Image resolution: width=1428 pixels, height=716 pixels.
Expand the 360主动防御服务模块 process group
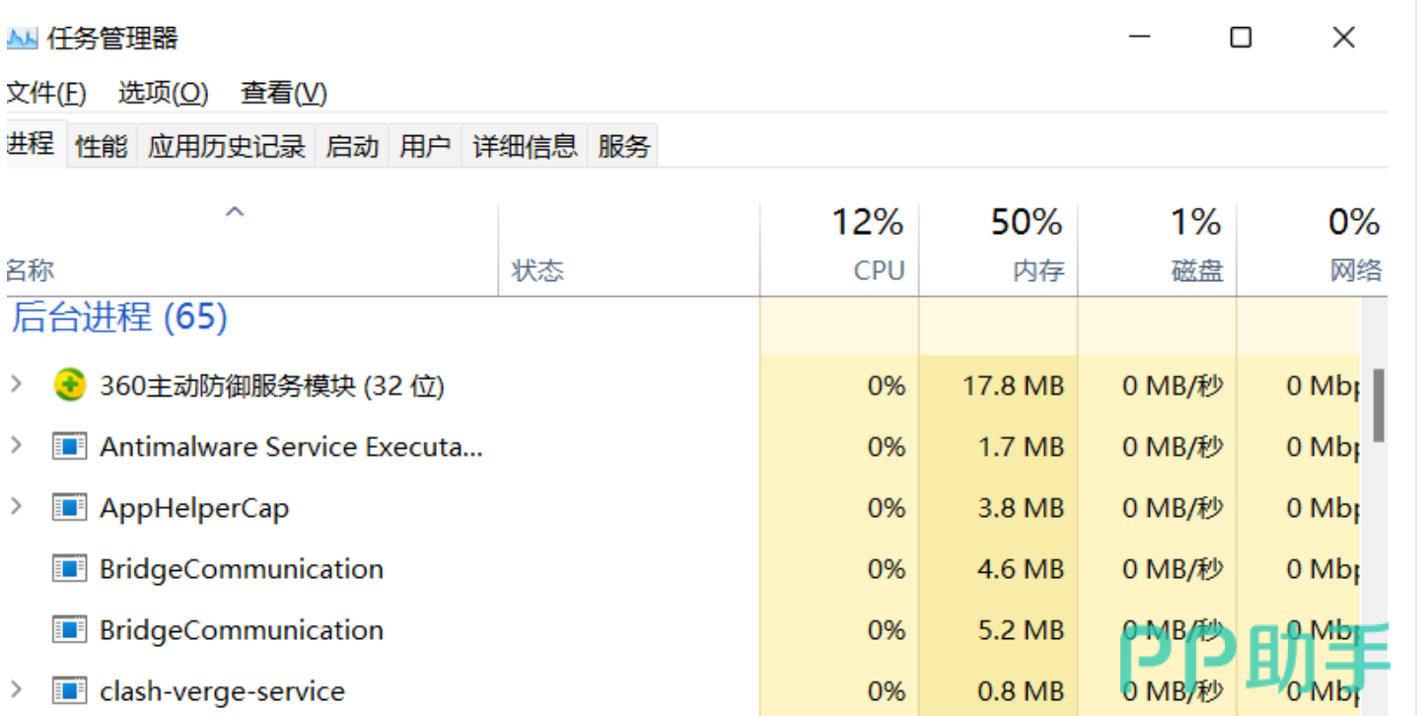(16, 385)
